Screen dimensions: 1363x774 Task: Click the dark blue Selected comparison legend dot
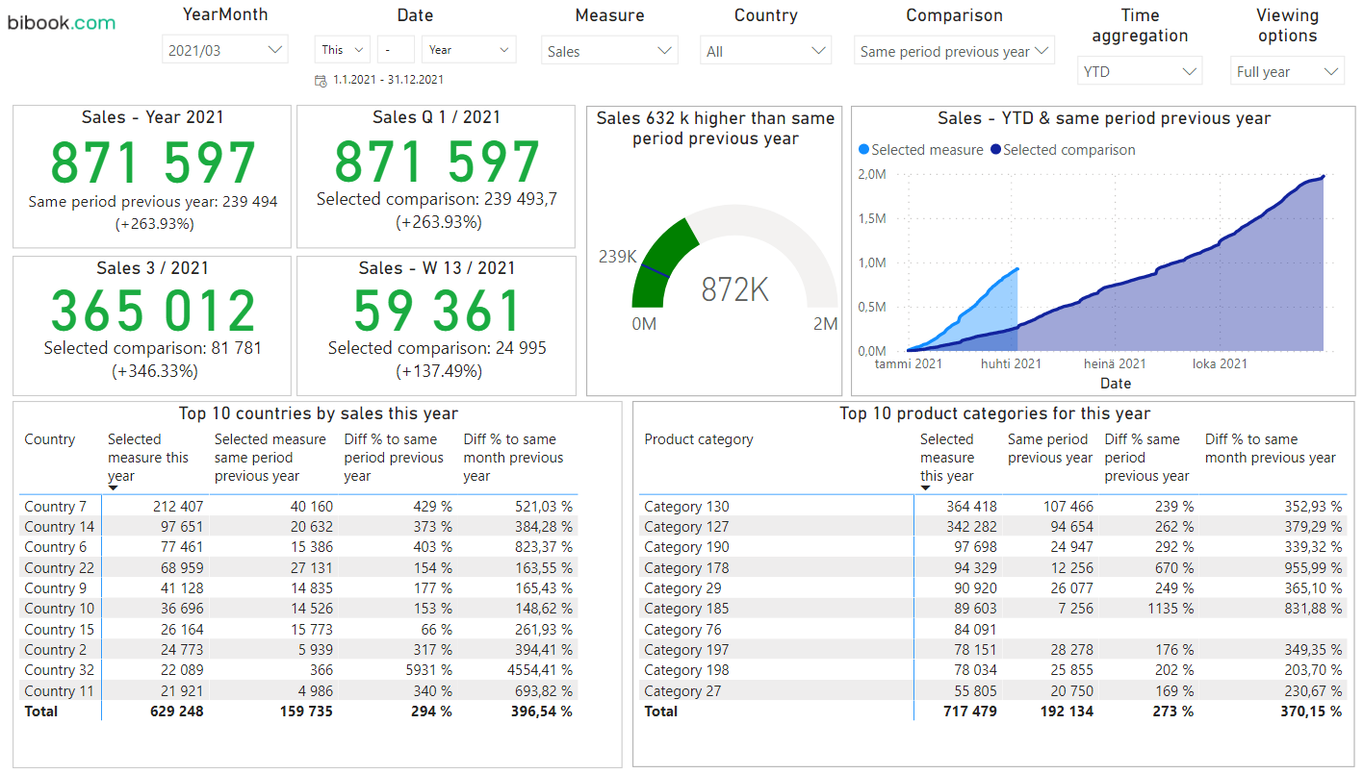click(995, 150)
